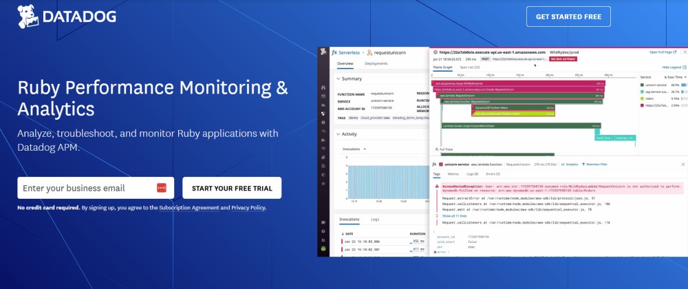The width and height of the screenshot is (688, 289).
Task: Switch to the Deployments tab
Action: [376, 63]
